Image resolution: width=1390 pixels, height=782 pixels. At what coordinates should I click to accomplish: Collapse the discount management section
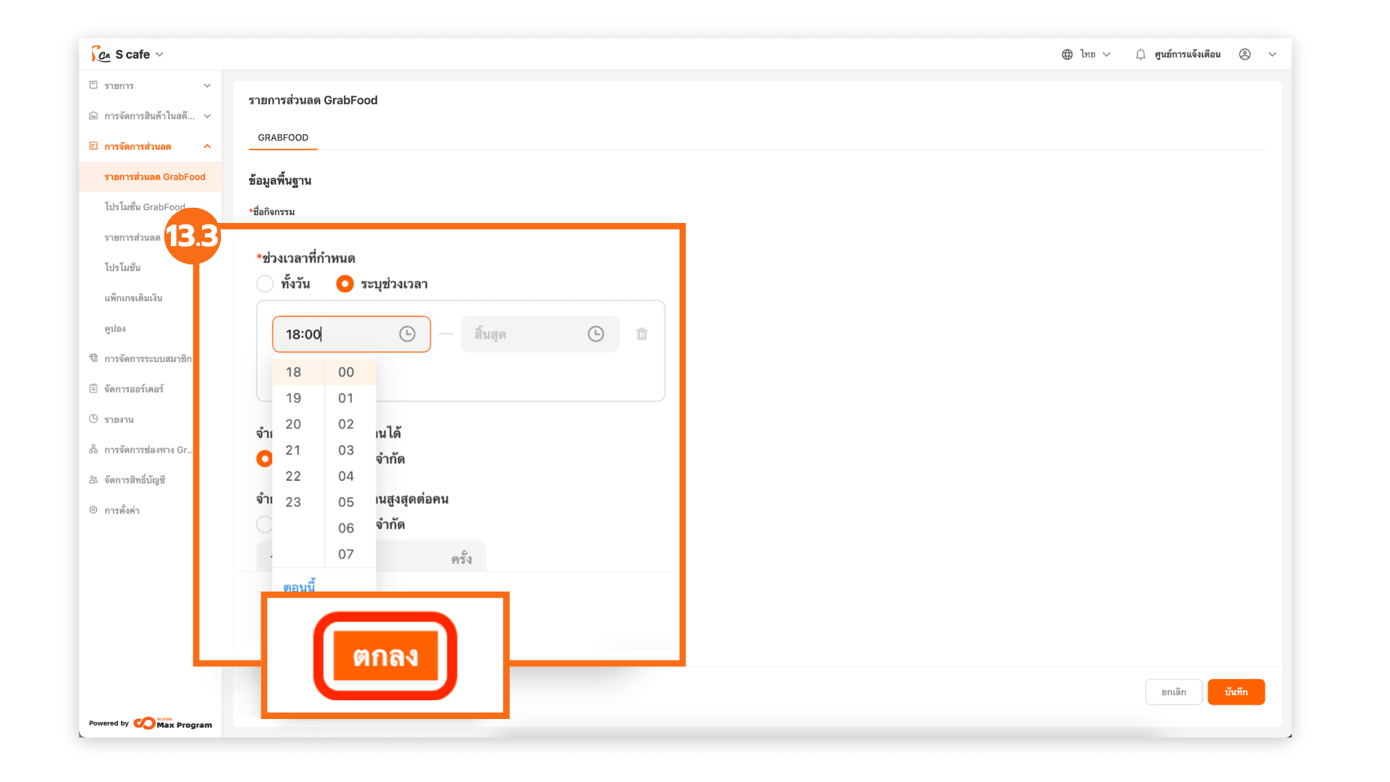[x=207, y=146]
